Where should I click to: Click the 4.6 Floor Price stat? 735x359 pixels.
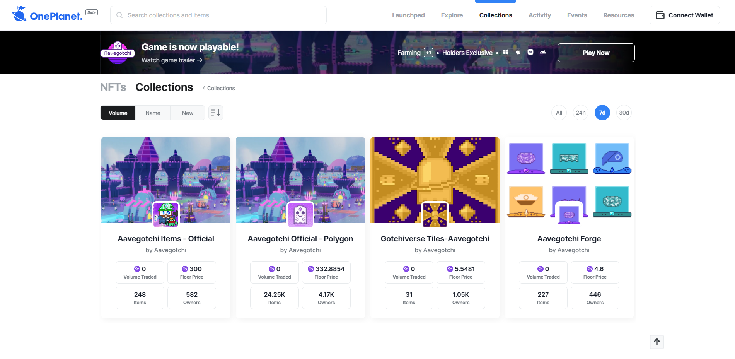click(595, 272)
